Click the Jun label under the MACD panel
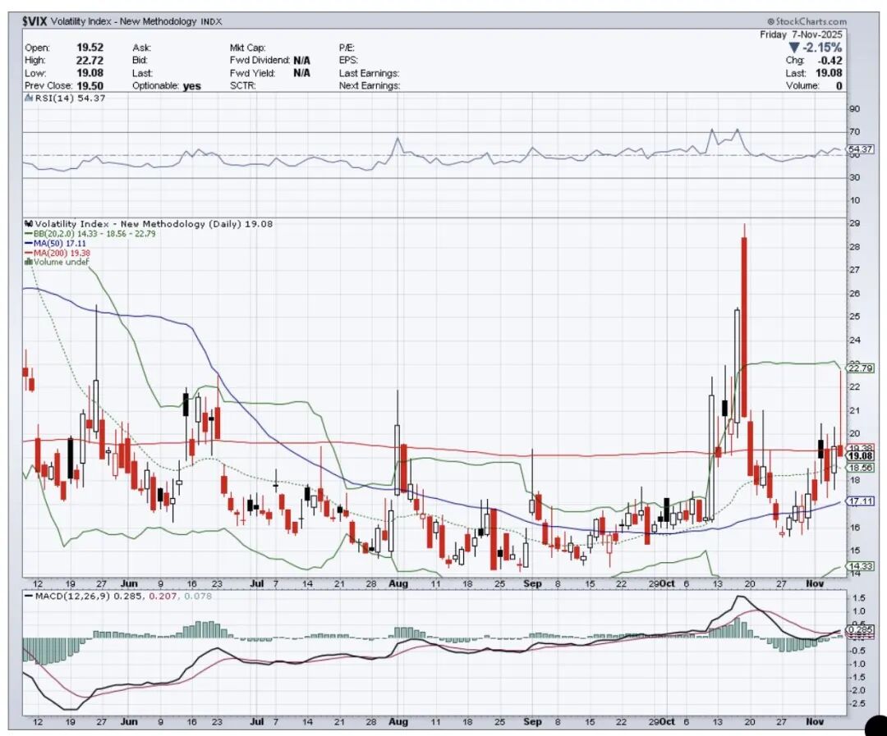Viewport: 887px width, 736px height. point(129,722)
